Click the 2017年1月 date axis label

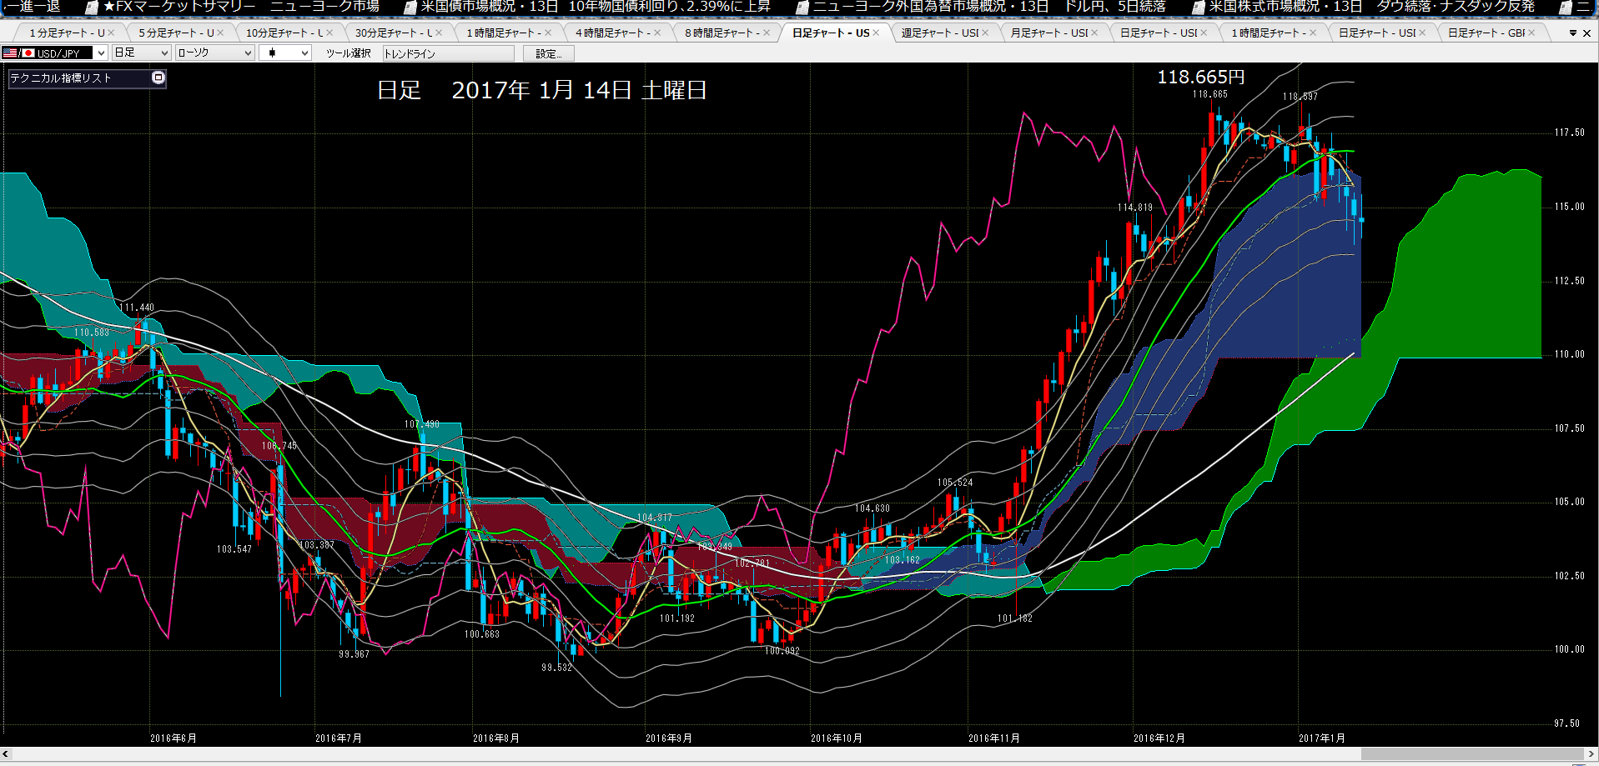(1322, 738)
